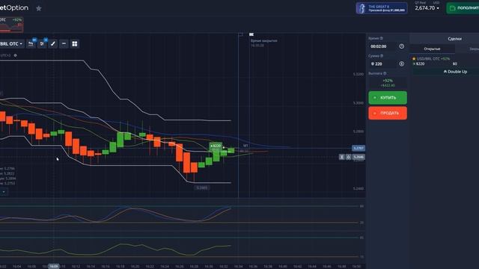The width and height of the screenshot is (479, 269).
Task: Open the clock icon beside trade time
Action: [x=401, y=46]
